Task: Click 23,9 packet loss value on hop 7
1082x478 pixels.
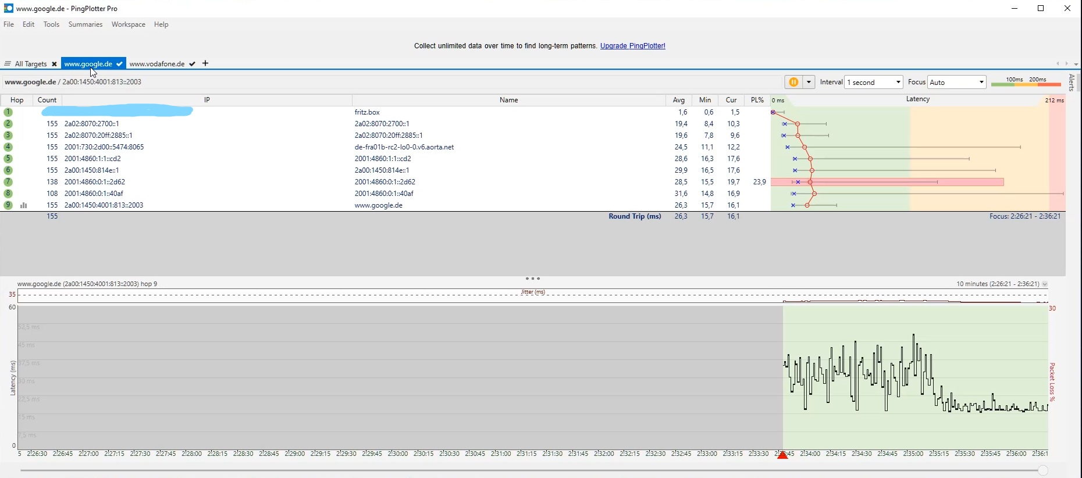Action: point(759,182)
